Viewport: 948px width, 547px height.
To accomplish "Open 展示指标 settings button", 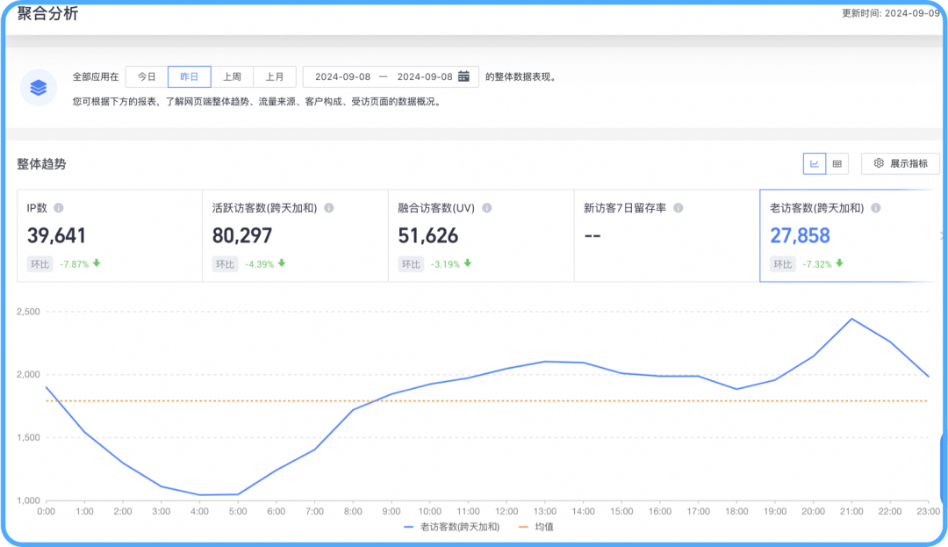I will coord(901,163).
